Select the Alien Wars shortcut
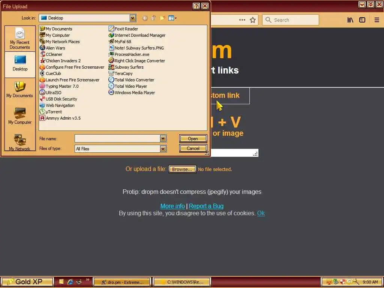Image resolution: width=384 pixels, height=288 pixels. (x=52, y=48)
